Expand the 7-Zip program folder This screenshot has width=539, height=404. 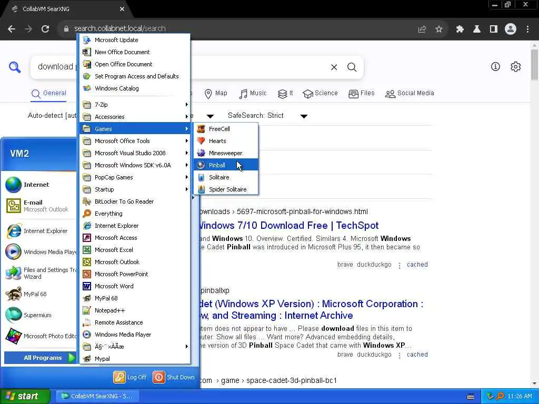tap(135, 105)
